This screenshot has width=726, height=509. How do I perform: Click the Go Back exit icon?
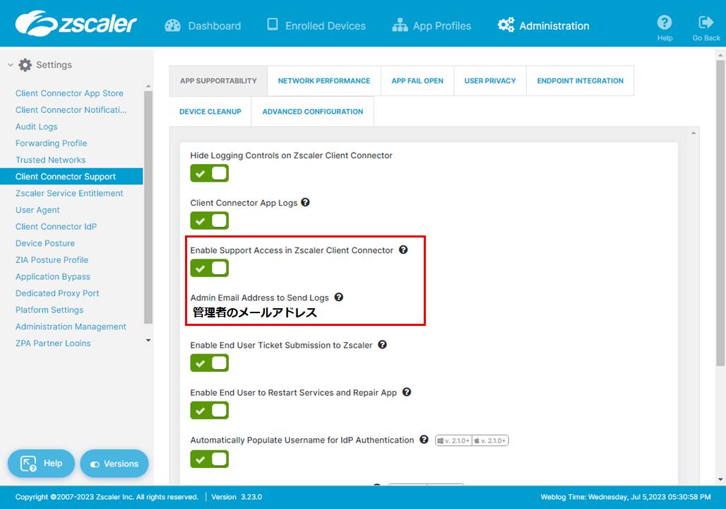pos(706,22)
